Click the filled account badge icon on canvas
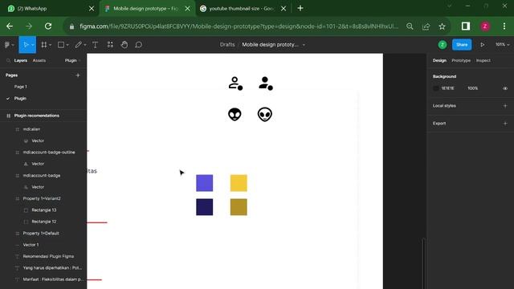Screen dimensions: 514x289 click(266, 83)
